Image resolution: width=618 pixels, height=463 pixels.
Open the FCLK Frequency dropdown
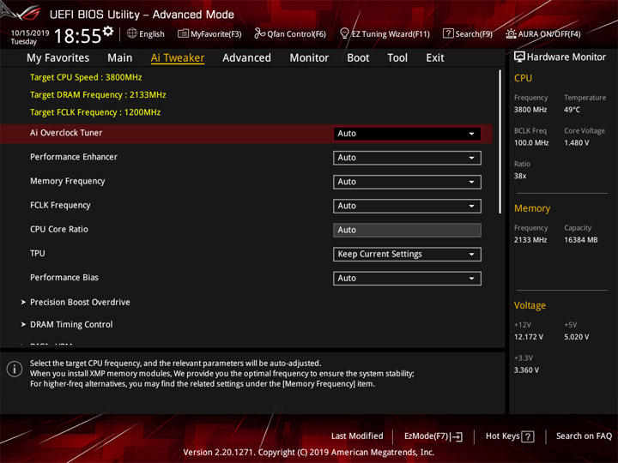coord(407,206)
